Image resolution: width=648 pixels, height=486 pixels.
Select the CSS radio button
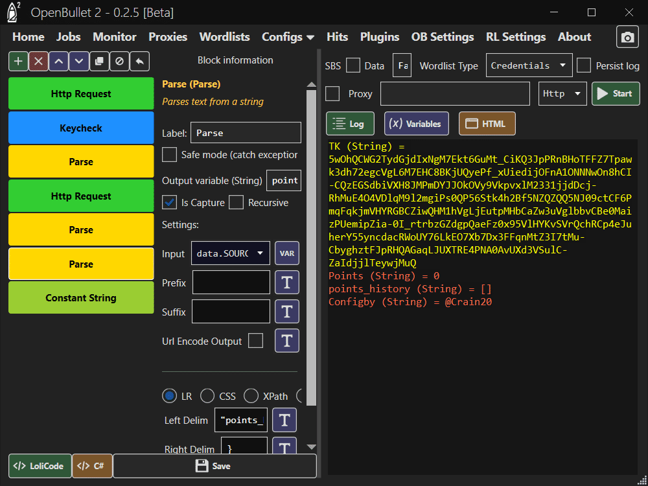click(207, 396)
